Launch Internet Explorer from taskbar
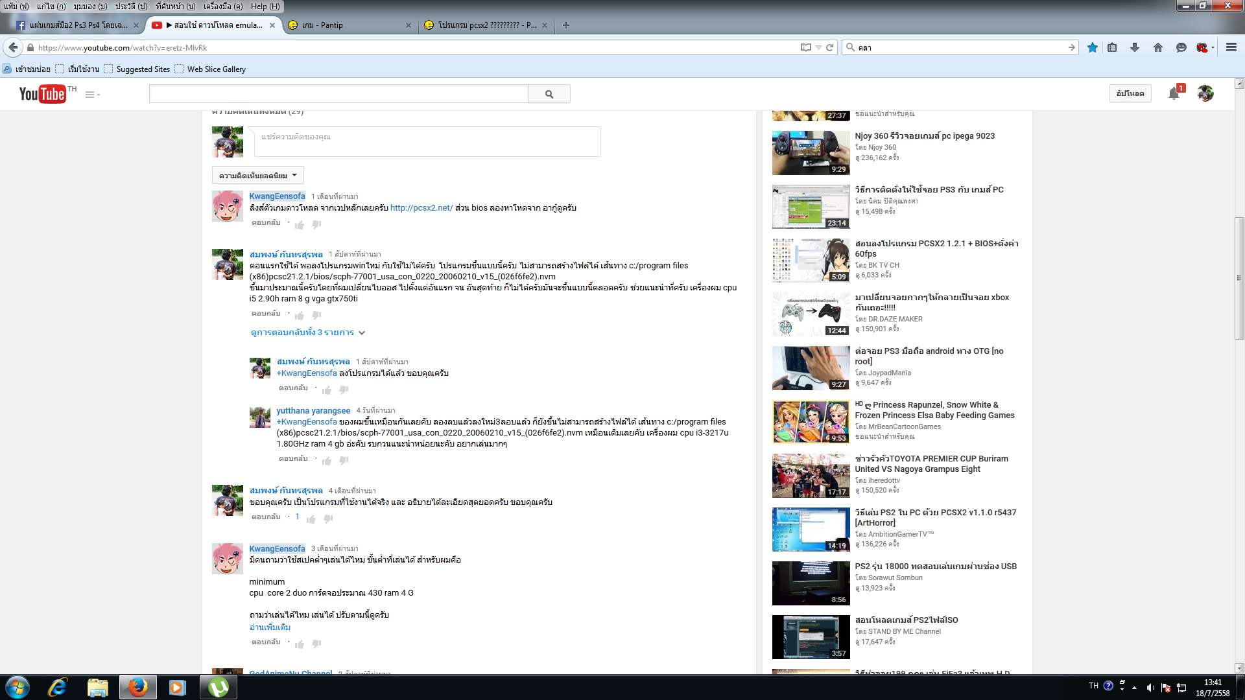The image size is (1245, 700). click(58, 687)
